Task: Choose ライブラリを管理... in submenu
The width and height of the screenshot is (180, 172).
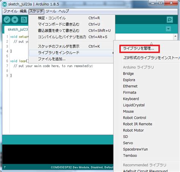Action: [139, 48]
